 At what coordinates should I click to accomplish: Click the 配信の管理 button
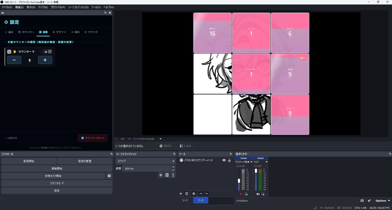pyautogui.click(x=85, y=161)
